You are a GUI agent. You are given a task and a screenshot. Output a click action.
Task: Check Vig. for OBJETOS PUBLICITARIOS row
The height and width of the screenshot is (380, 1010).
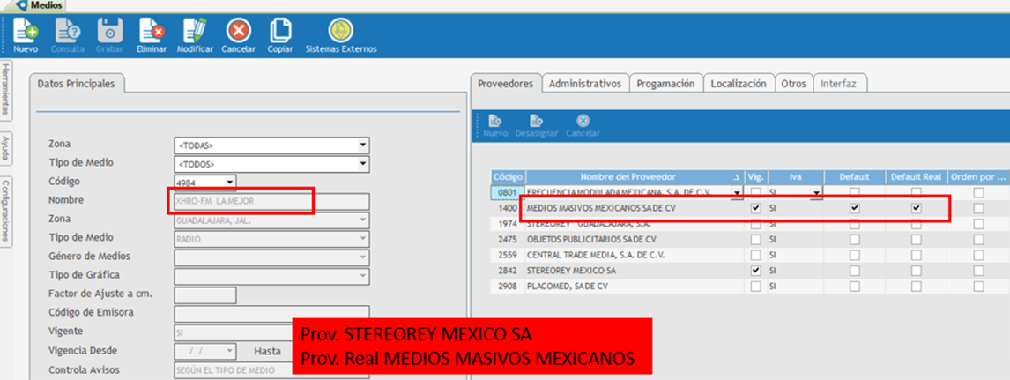point(755,240)
